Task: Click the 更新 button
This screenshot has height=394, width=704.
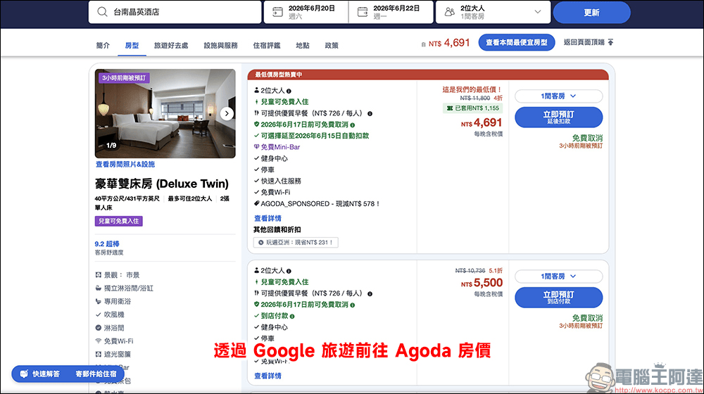Action: click(x=591, y=12)
